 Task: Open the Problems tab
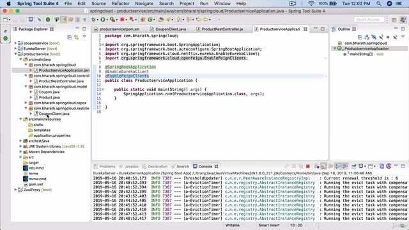104,166
